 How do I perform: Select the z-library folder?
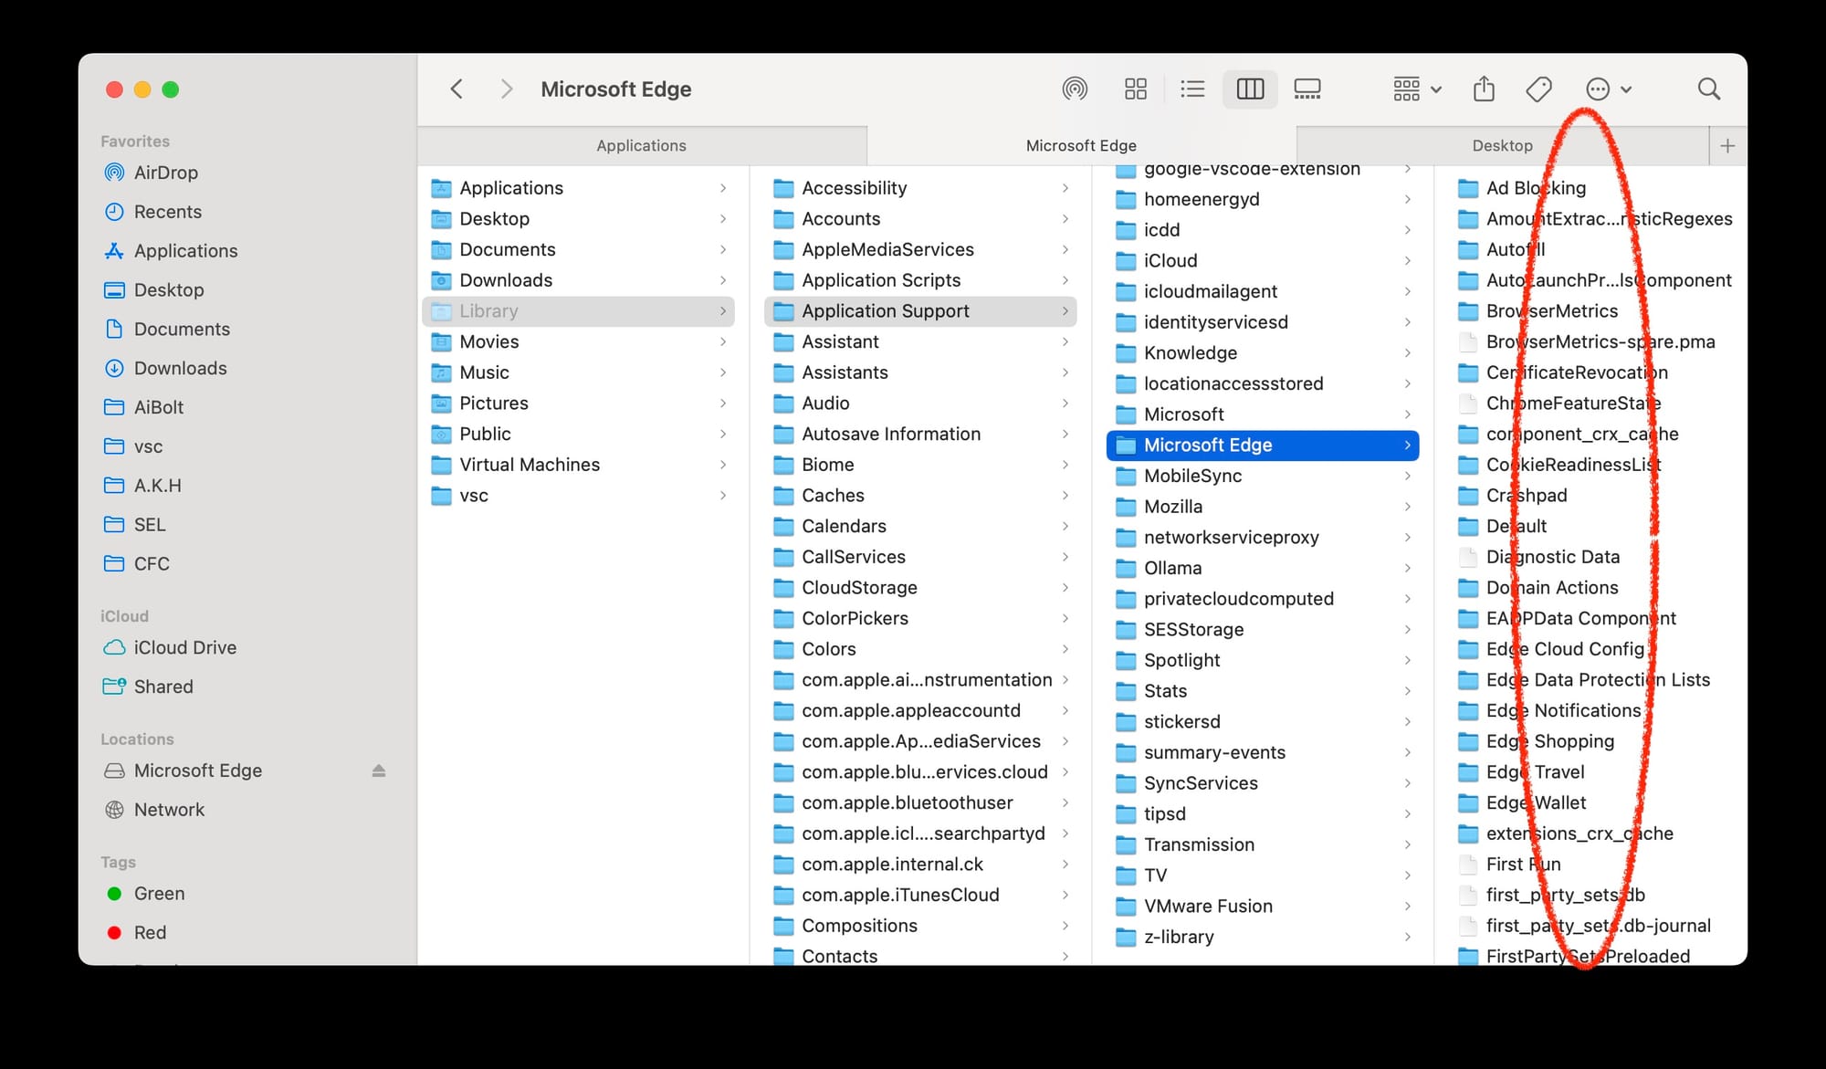tap(1263, 938)
